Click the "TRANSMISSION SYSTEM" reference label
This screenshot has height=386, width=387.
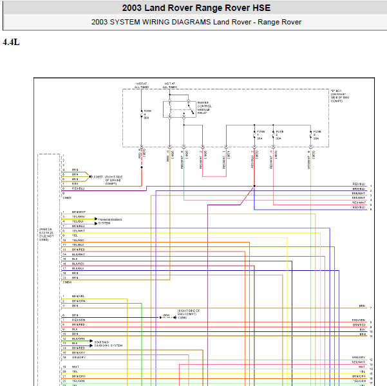110,221
